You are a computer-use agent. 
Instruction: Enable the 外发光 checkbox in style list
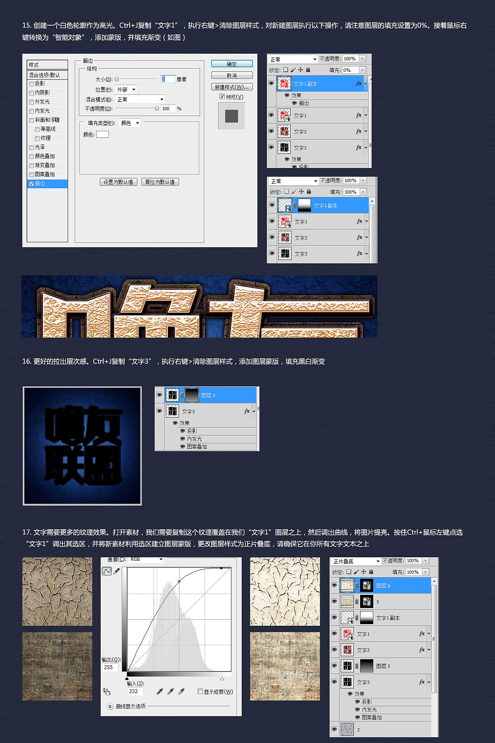click(x=32, y=102)
